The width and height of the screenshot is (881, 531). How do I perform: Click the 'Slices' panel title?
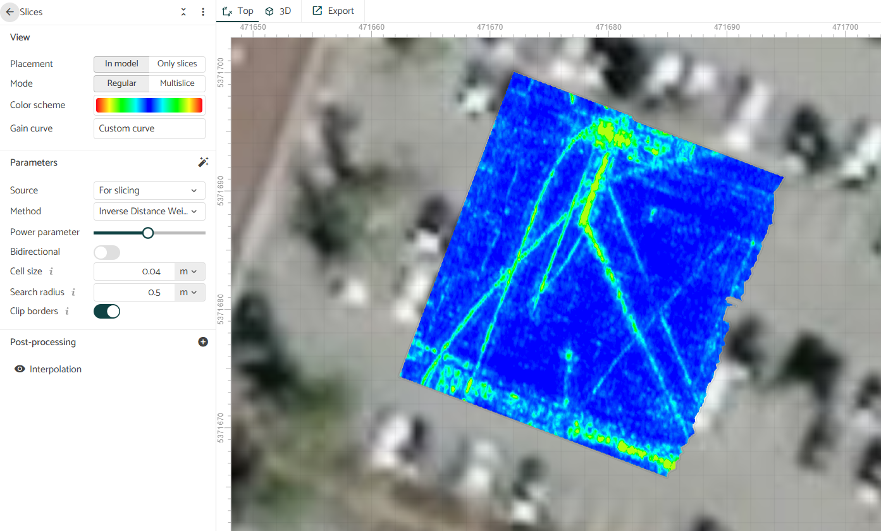click(32, 12)
